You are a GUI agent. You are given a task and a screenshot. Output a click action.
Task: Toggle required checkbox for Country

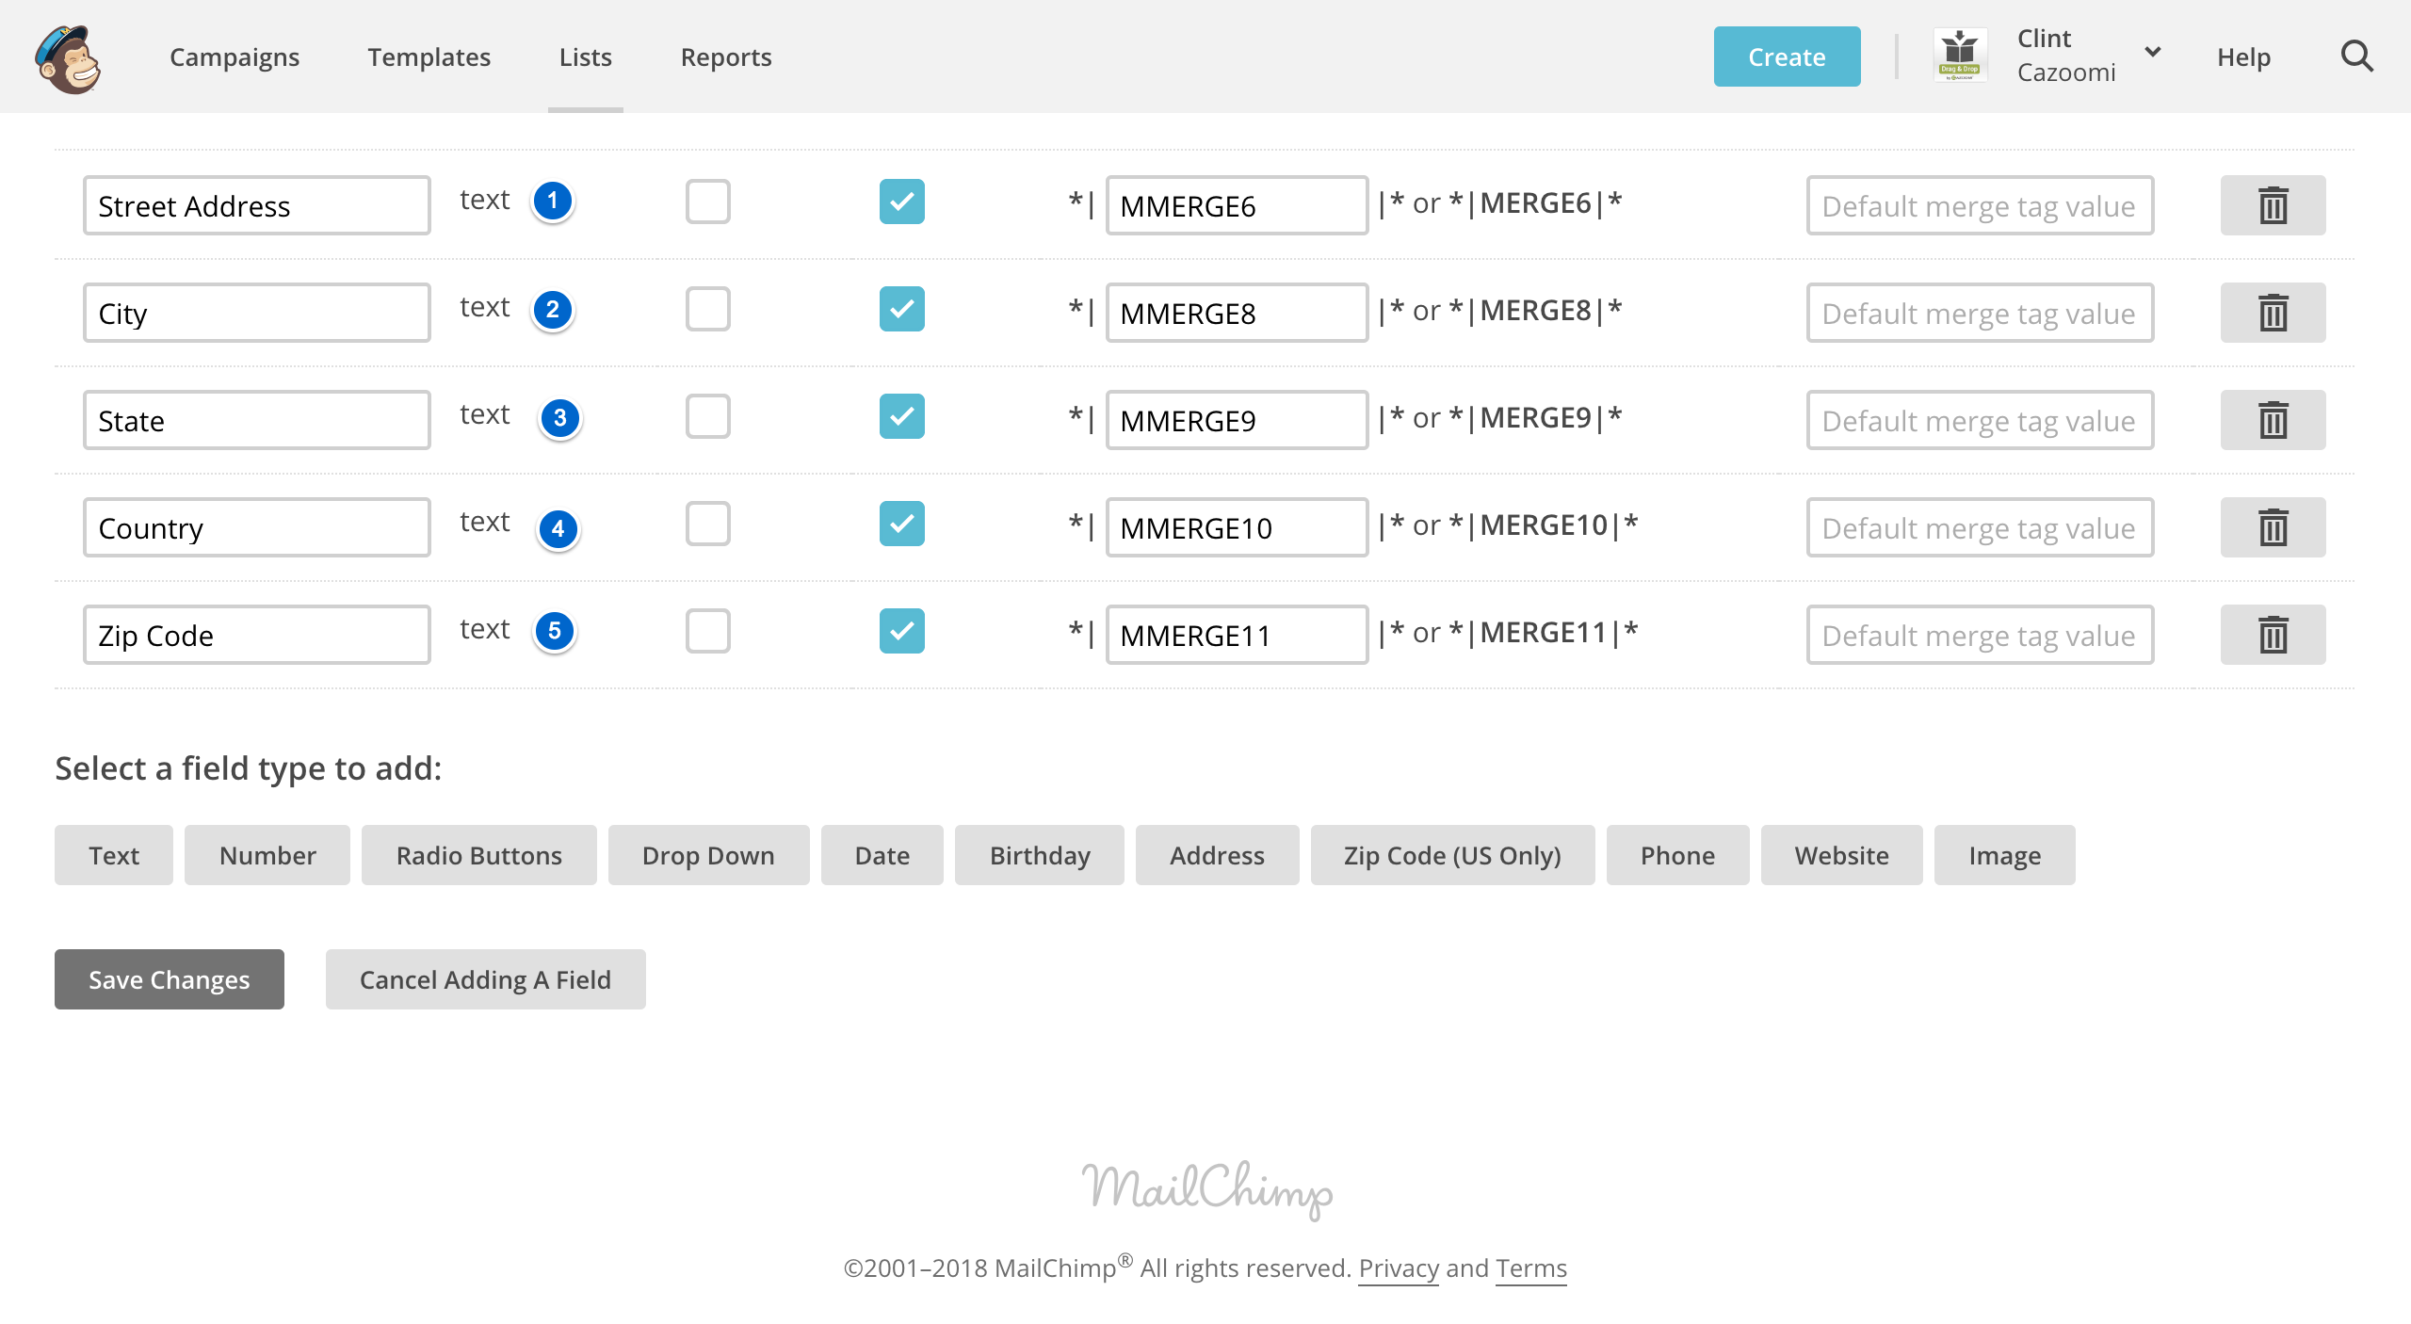point(708,524)
